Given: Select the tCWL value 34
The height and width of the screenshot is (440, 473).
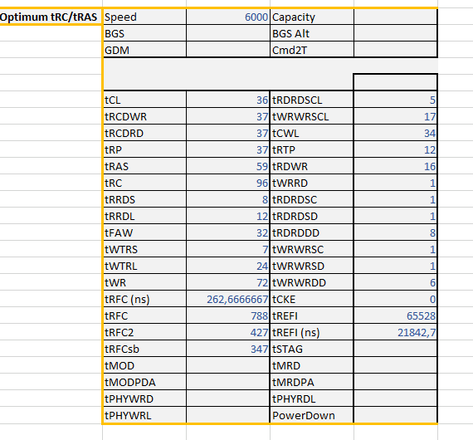Looking at the screenshot, I should pyautogui.click(x=395, y=133).
